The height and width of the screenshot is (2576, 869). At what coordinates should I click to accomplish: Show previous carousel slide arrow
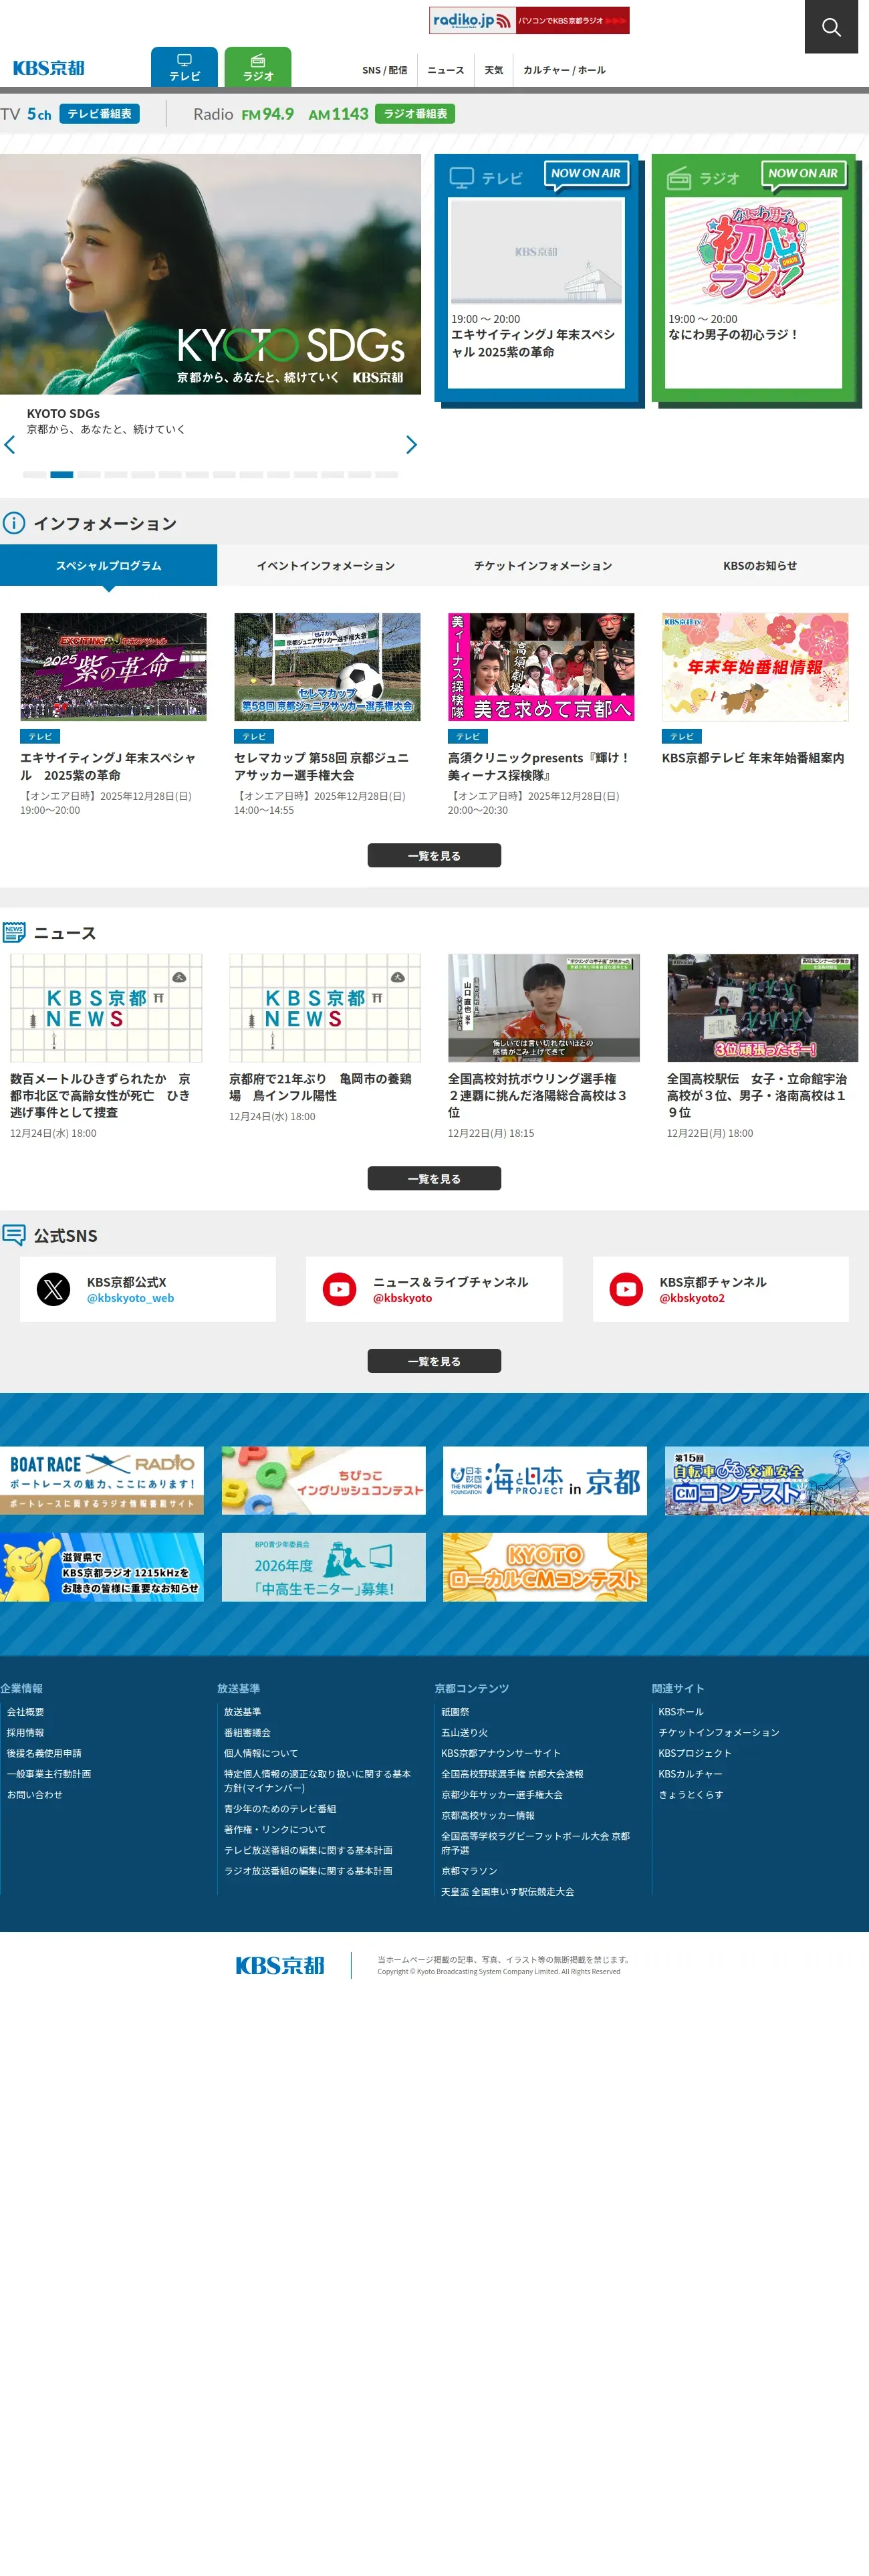point(10,445)
